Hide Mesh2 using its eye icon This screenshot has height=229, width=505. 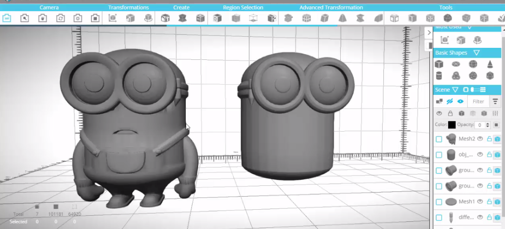(x=480, y=138)
